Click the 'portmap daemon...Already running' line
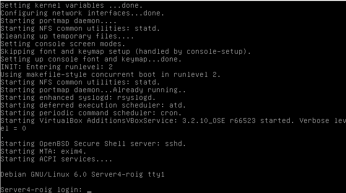 click(x=93, y=90)
